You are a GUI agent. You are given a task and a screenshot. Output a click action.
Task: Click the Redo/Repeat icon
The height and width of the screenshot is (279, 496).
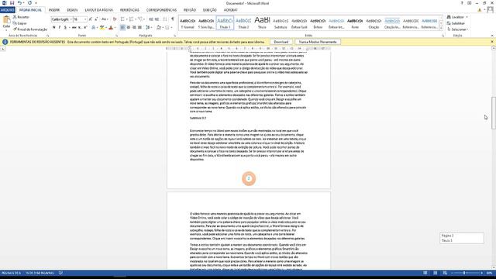pyautogui.click(x=29, y=3)
